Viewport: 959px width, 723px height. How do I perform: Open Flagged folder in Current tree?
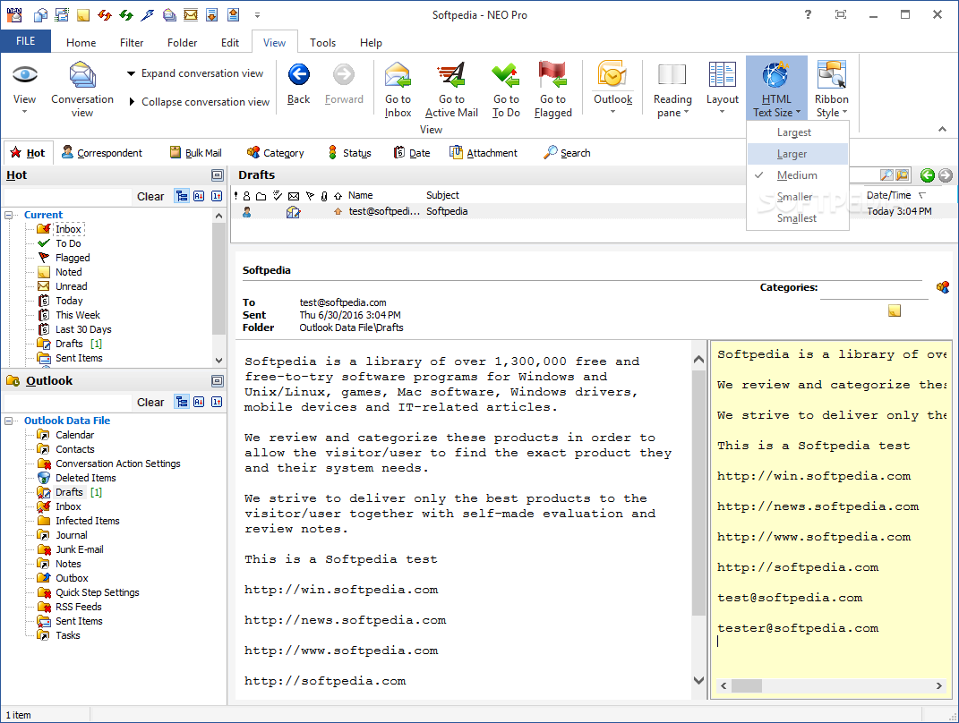[73, 258]
